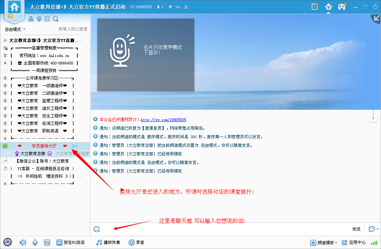Image resolution: width=381 pixels, height=249 pixels.
Task: Select the root channel 大立教育总部 row
Action: tap(45, 40)
